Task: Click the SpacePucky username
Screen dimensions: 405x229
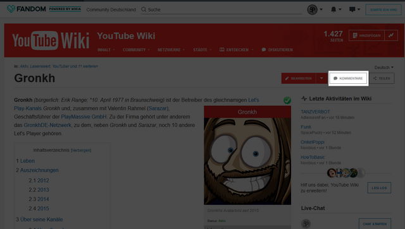Action: click(x=311, y=132)
